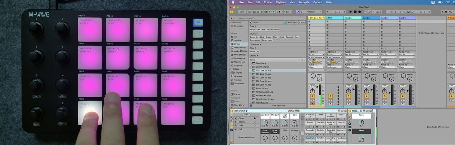Click the Wi-Fi icon in macOS menu bar
This screenshot has width=455, height=145.
pyautogui.click(x=448, y=2)
